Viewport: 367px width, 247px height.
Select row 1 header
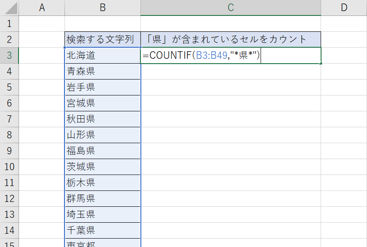pos(9,24)
